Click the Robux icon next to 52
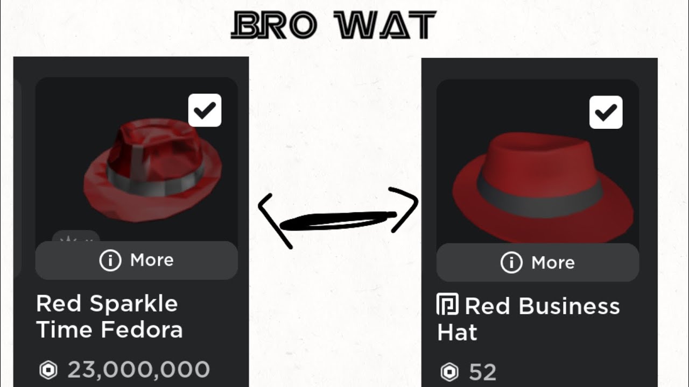Viewport: 689px width, 387px height. pyautogui.click(x=449, y=372)
